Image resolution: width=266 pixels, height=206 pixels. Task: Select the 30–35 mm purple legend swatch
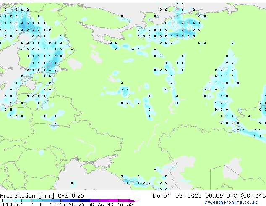click(94, 201)
